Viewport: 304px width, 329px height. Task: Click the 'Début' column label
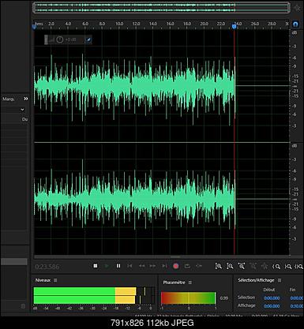pyautogui.click(x=269, y=290)
